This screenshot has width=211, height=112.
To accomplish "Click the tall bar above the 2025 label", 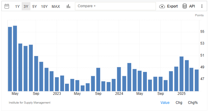I will click(182, 74).
